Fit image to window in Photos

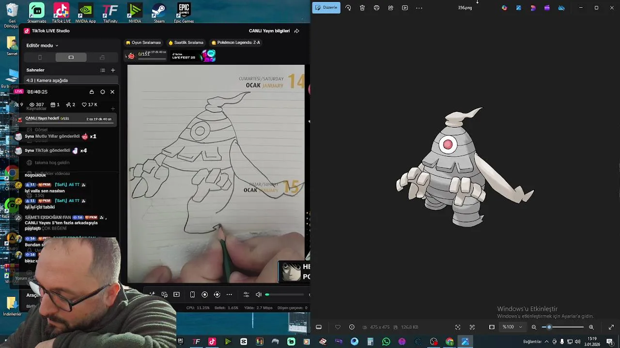[x=492, y=327]
